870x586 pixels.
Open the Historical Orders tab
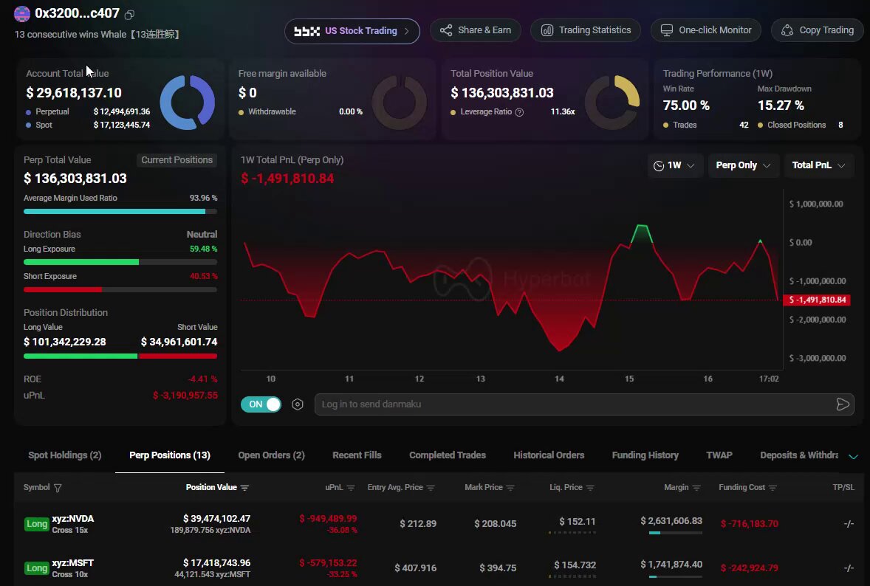(549, 455)
